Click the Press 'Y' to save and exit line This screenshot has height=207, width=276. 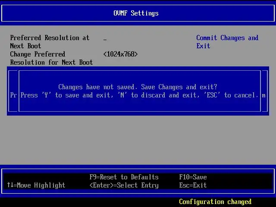139,95
